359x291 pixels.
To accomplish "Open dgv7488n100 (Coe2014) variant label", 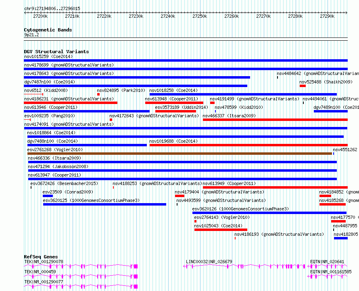I will [x=52, y=141].
